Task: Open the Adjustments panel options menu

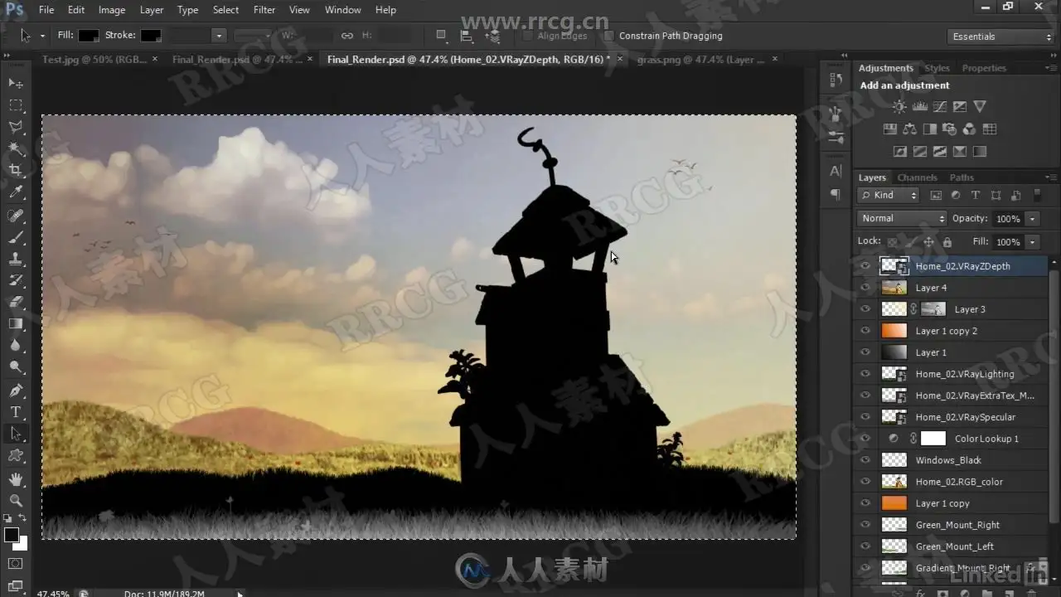Action: [x=1051, y=68]
